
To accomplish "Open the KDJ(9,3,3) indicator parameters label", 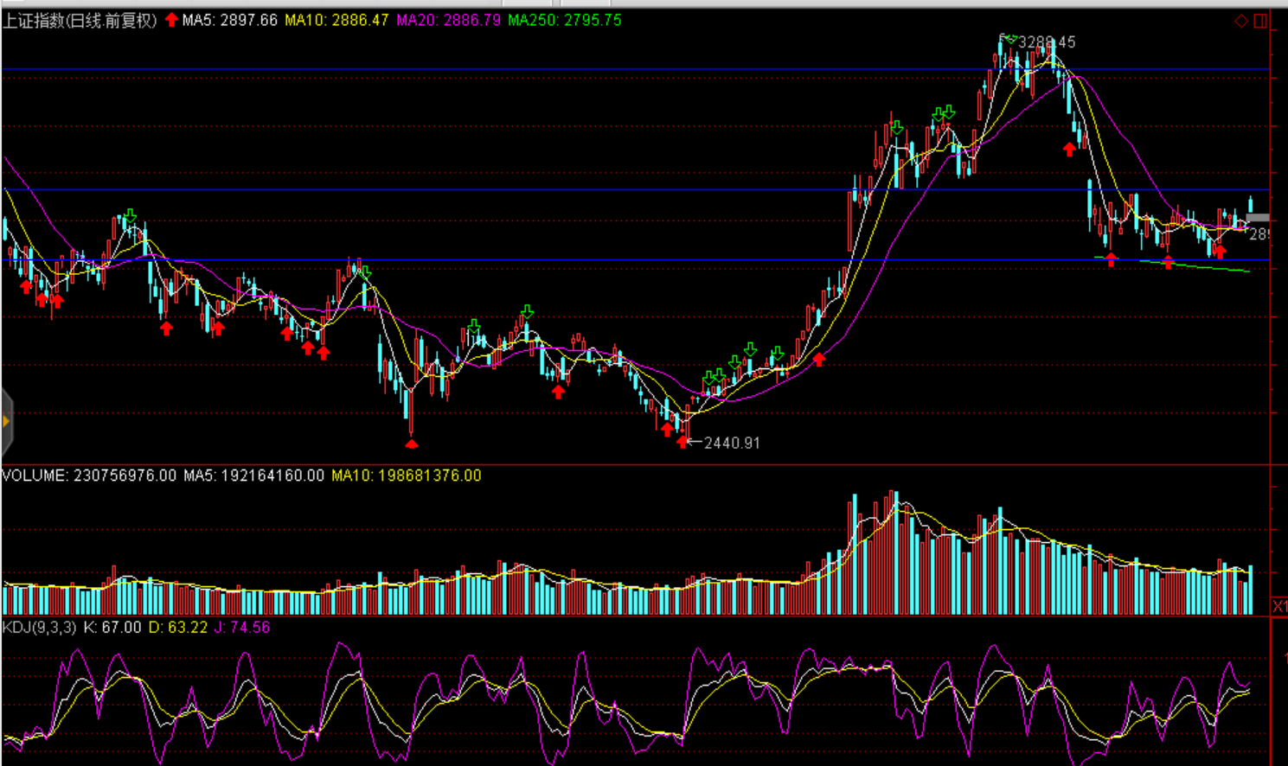I will click(x=39, y=627).
